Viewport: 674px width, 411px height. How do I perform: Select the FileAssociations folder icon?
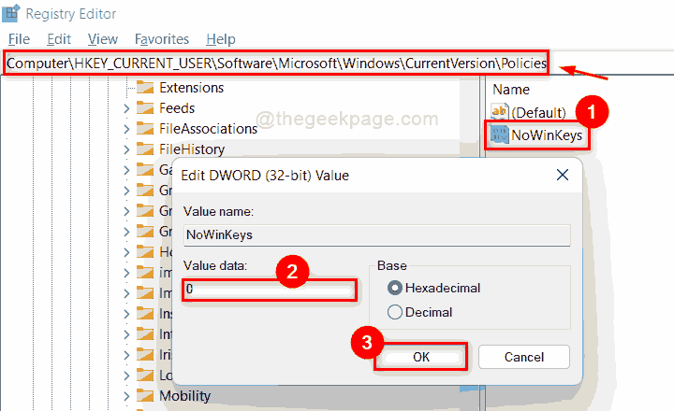click(145, 129)
